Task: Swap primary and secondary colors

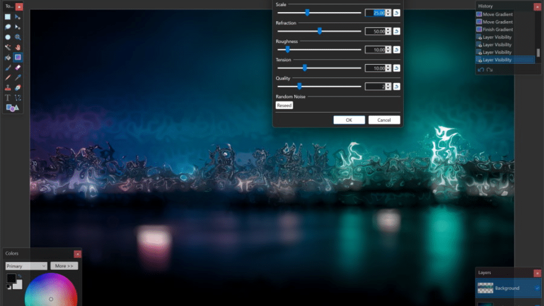Action: [20, 276]
